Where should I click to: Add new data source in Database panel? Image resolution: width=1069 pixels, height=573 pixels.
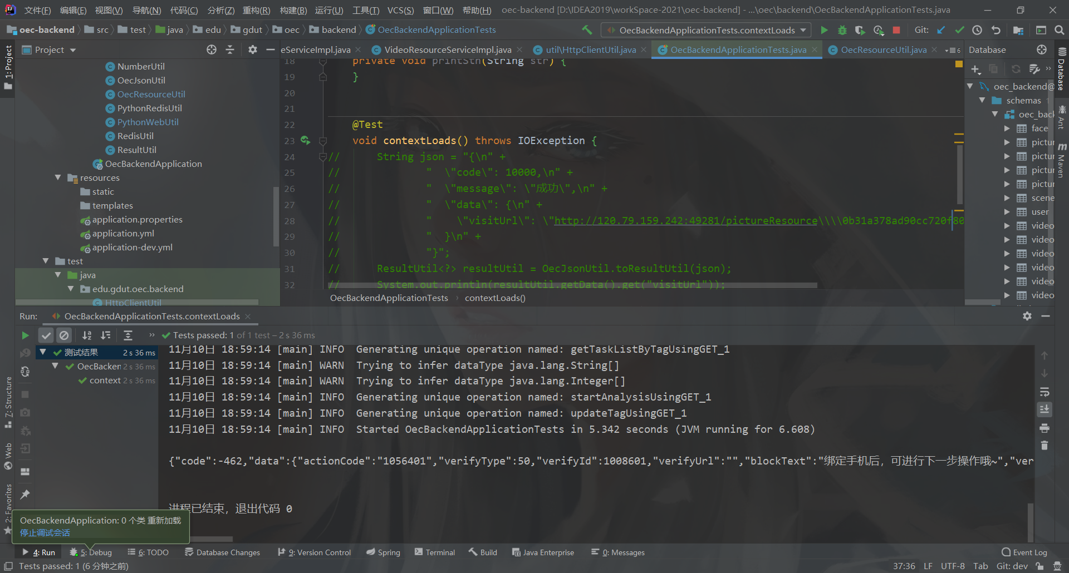click(x=975, y=69)
